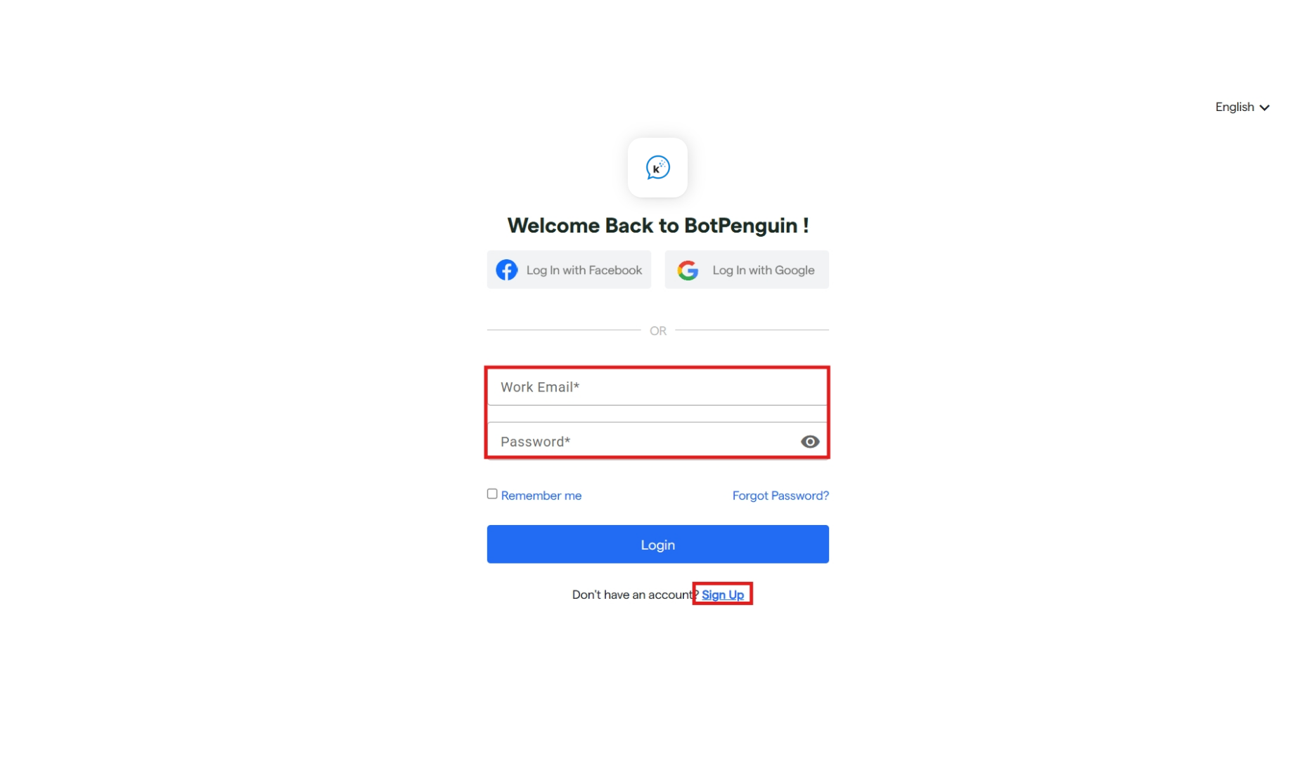This screenshot has width=1312, height=759.
Task: Enable the Remember me checkbox
Action: coord(492,494)
